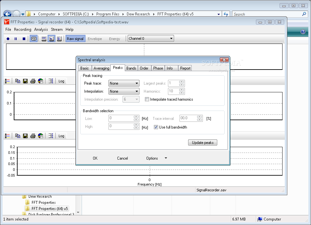The height and width of the screenshot is (225, 311).
Task: Click the Harmonics spinner arrows
Action: 182,91
